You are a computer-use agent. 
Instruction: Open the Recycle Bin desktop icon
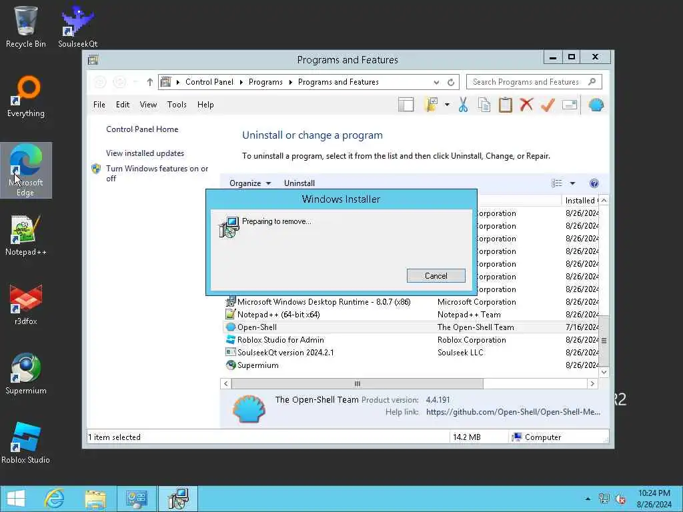click(x=26, y=27)
